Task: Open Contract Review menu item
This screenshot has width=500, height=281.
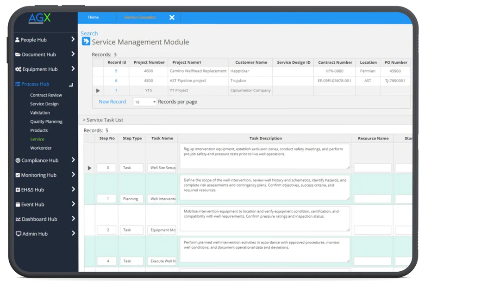Action: [46, 95]
